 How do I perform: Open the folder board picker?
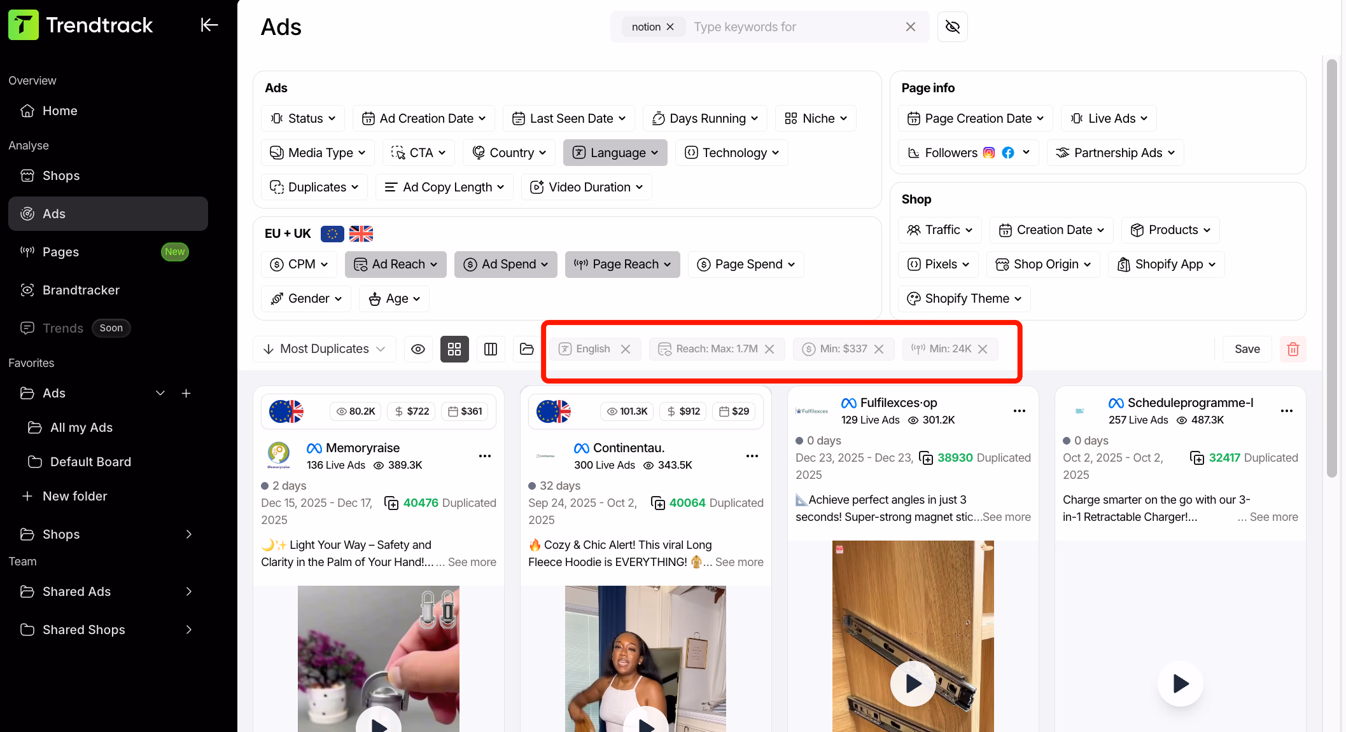click(526, 349)
